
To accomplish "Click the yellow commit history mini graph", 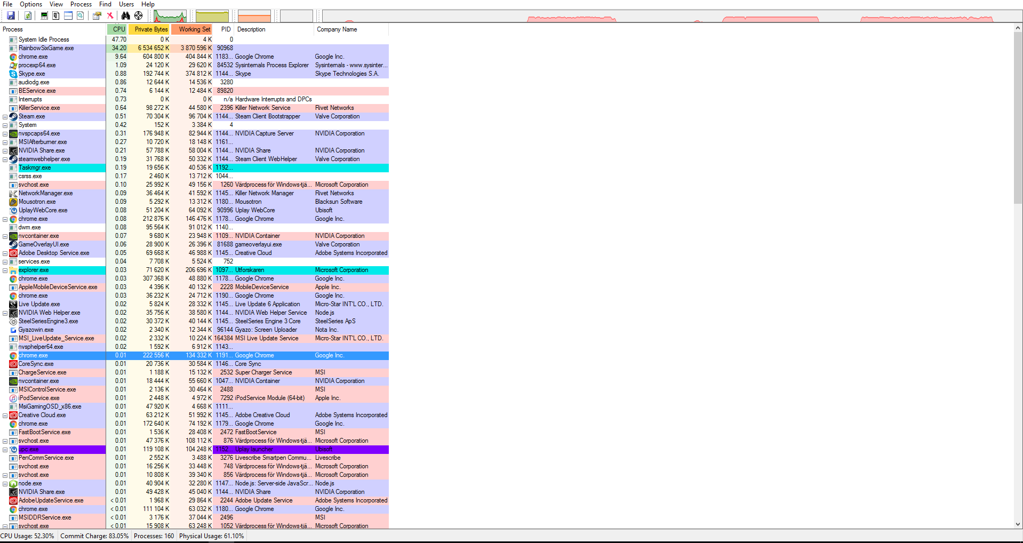I will click(212, 16).
